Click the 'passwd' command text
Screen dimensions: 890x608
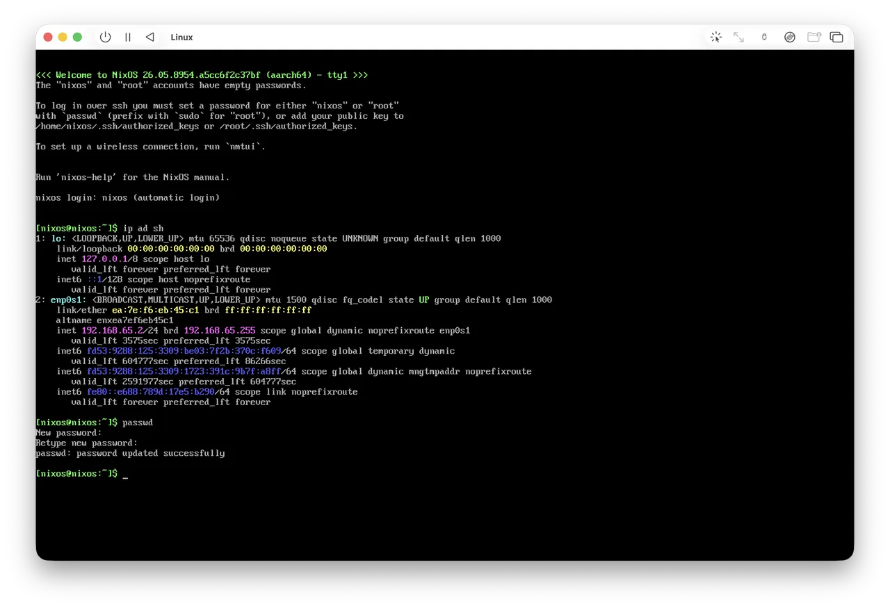(138, 422)
